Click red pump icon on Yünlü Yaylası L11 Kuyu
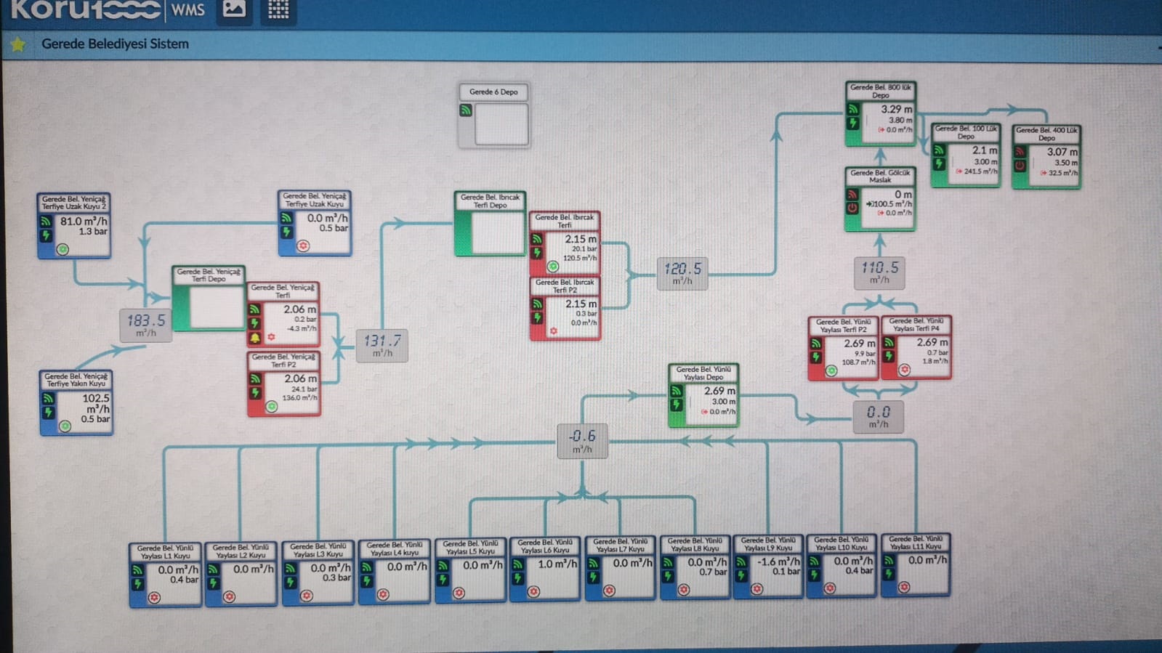The width and height of the screenshot is (1162, 653). click(x=904, y=587)
